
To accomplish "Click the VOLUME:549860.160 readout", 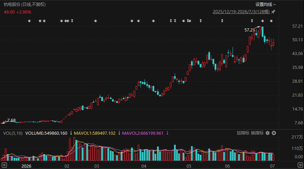I will pos(46,133).
